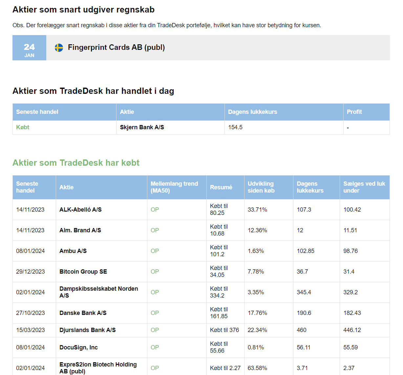This screenshot has width=403, height=375.
Task: Select stop value 182.43 for Danske Bank
Action: [x=352, y=313]
